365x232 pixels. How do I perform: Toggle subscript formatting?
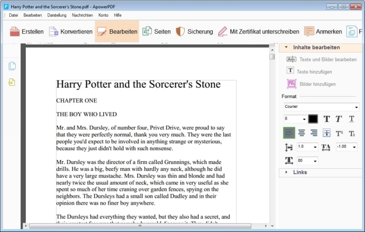[352, 133]
